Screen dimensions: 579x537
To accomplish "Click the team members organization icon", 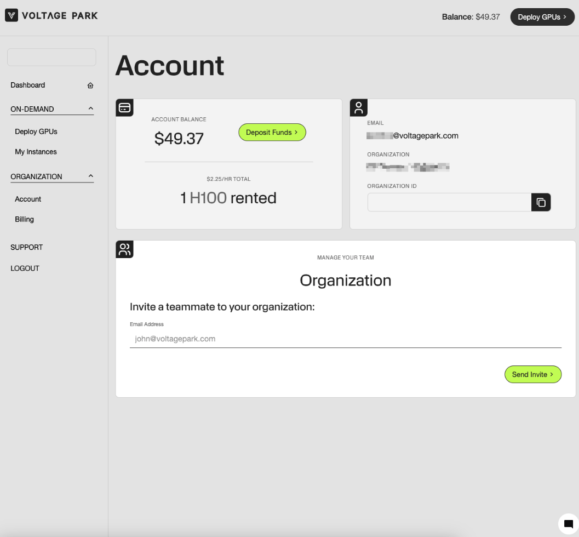I will [124, 249].
